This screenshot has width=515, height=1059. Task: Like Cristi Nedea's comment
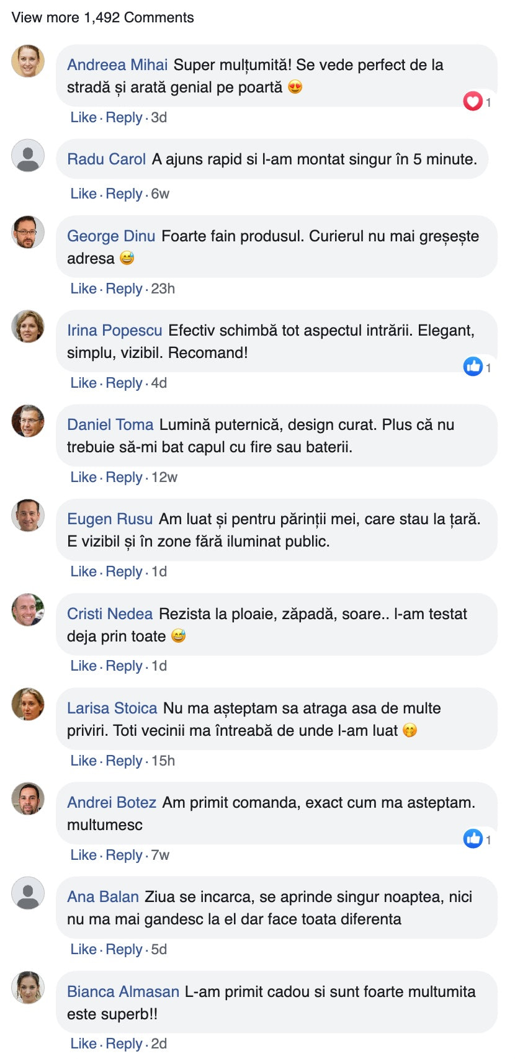(83, 666)
